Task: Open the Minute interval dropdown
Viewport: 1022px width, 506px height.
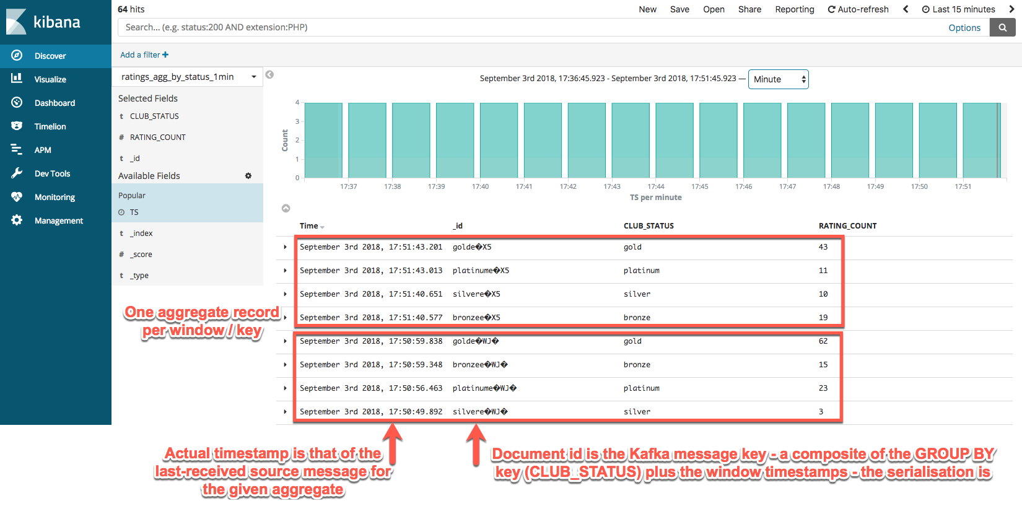Action: coord(778,79)
